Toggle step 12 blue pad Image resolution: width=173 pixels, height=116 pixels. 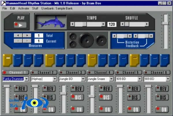124,60
